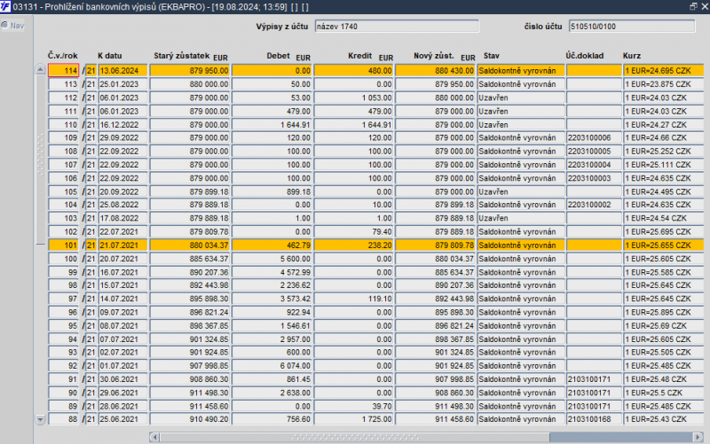Restore the window using the restore icon

point(693,6)
